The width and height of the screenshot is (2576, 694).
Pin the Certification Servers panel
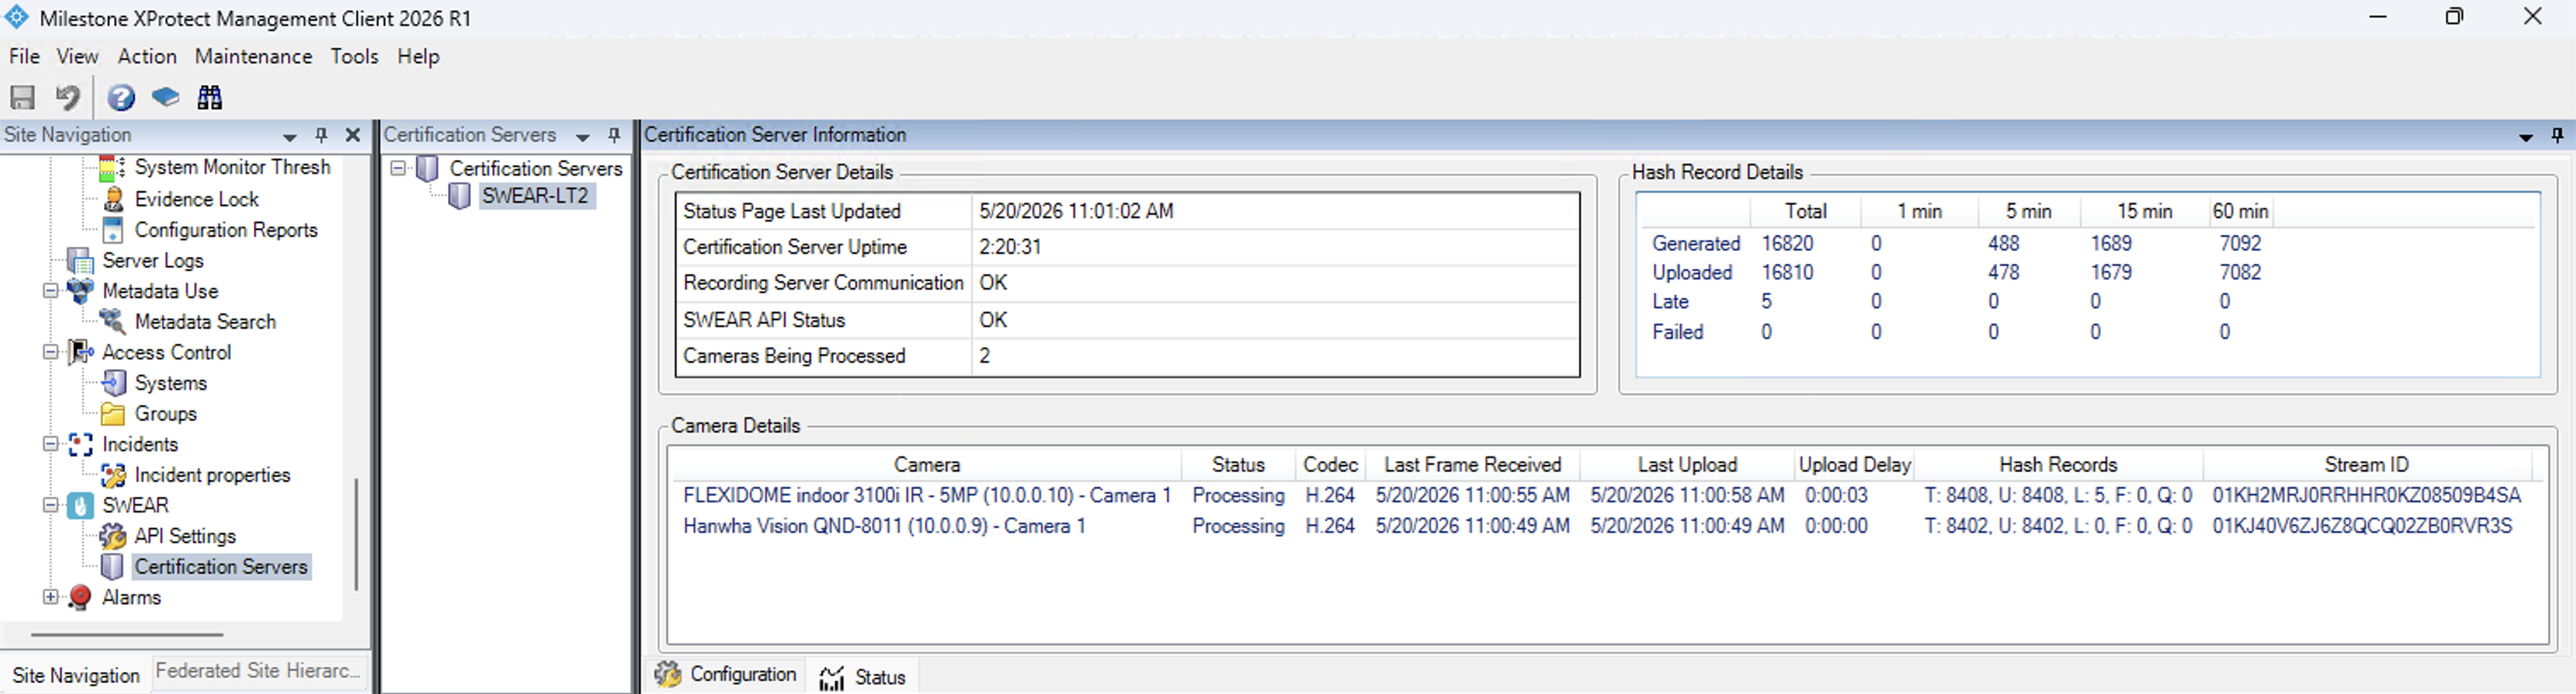(x=614, y=135)
